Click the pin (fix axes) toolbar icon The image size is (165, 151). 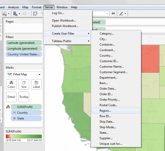coord(113,14)
